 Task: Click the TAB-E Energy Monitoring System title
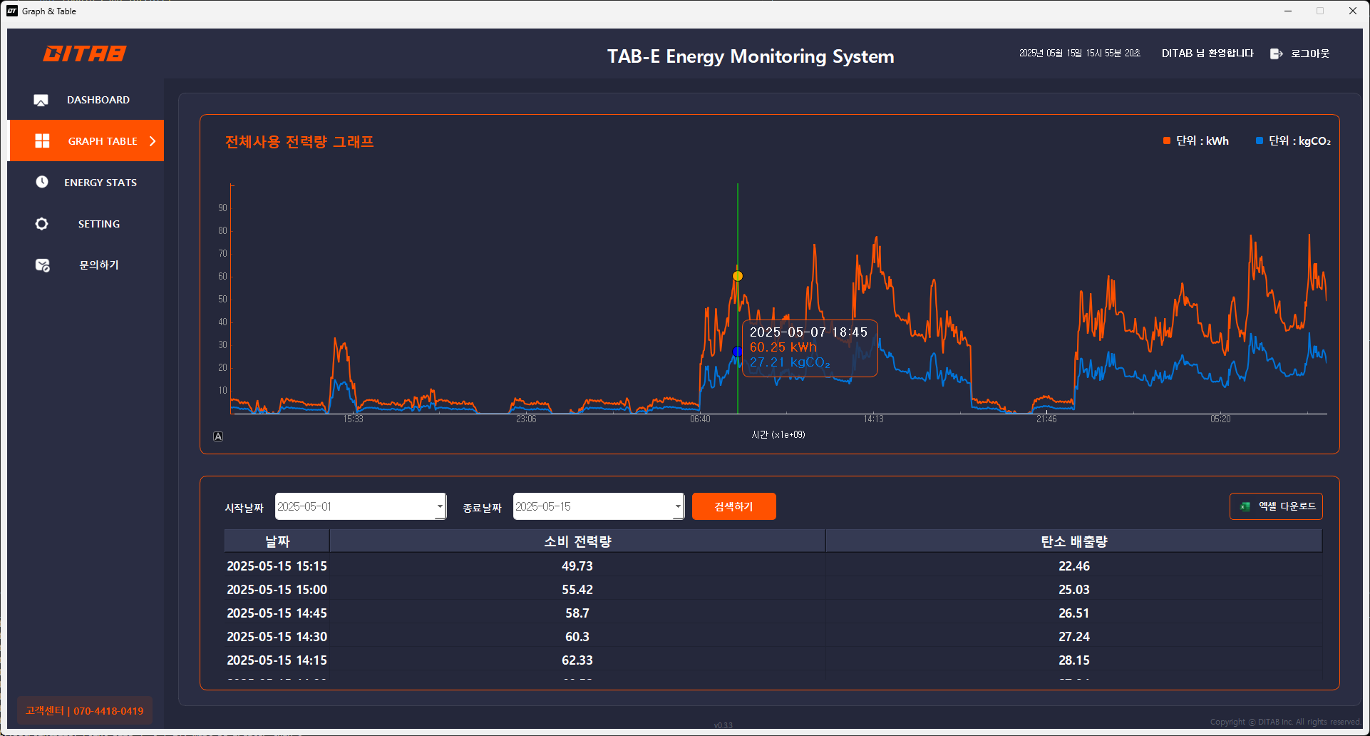point(751,56)
